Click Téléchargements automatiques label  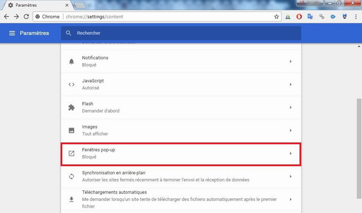tap(114, 192)
